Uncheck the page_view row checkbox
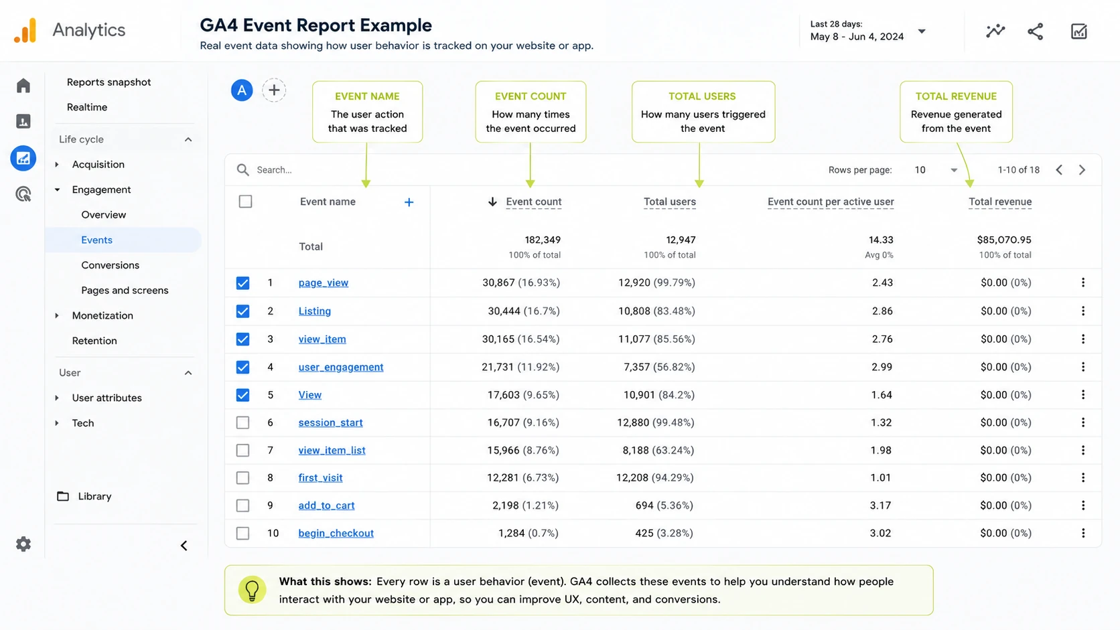Screen dimensions: 1120x630 click(x=242, y=283)
